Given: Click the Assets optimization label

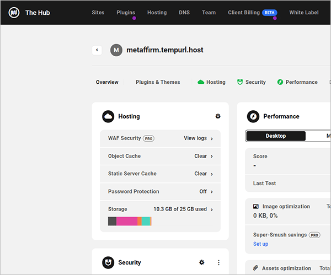Looking at the screenshot, I should [286, 268].
